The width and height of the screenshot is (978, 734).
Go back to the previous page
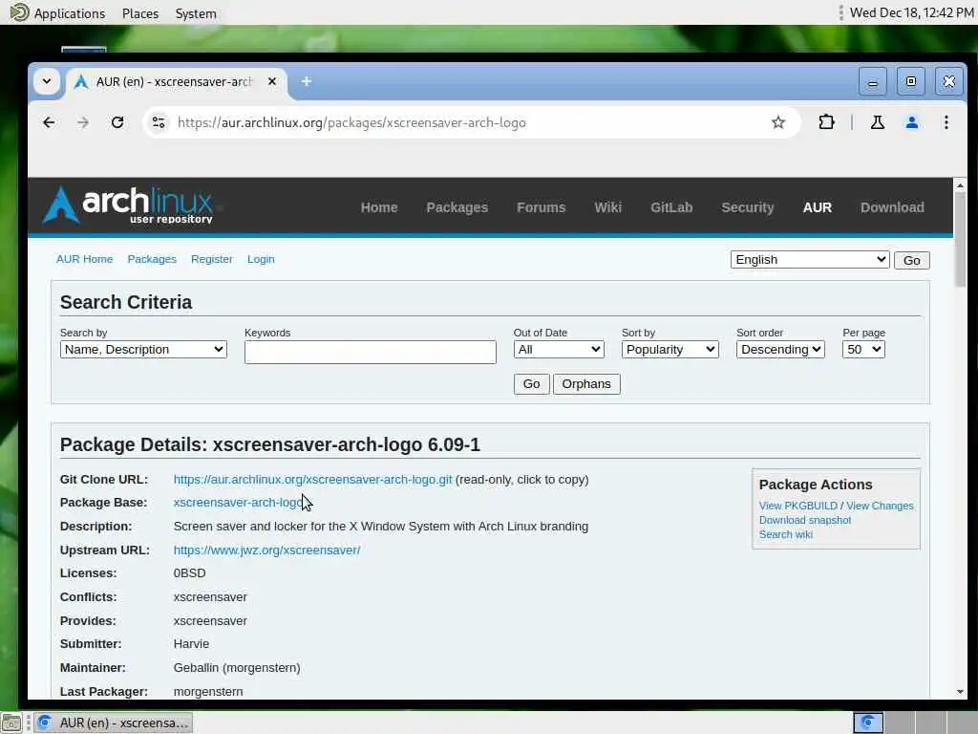[x=49, y=122]
